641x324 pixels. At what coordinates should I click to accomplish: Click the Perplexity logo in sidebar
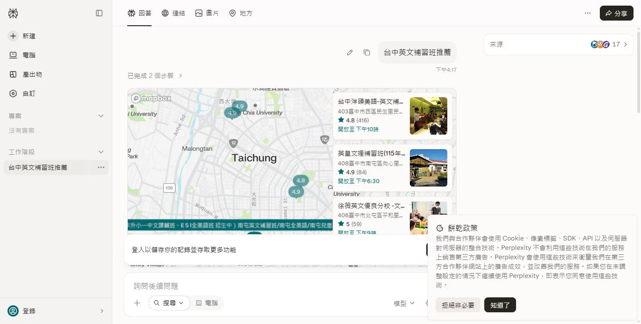point(13,13)
